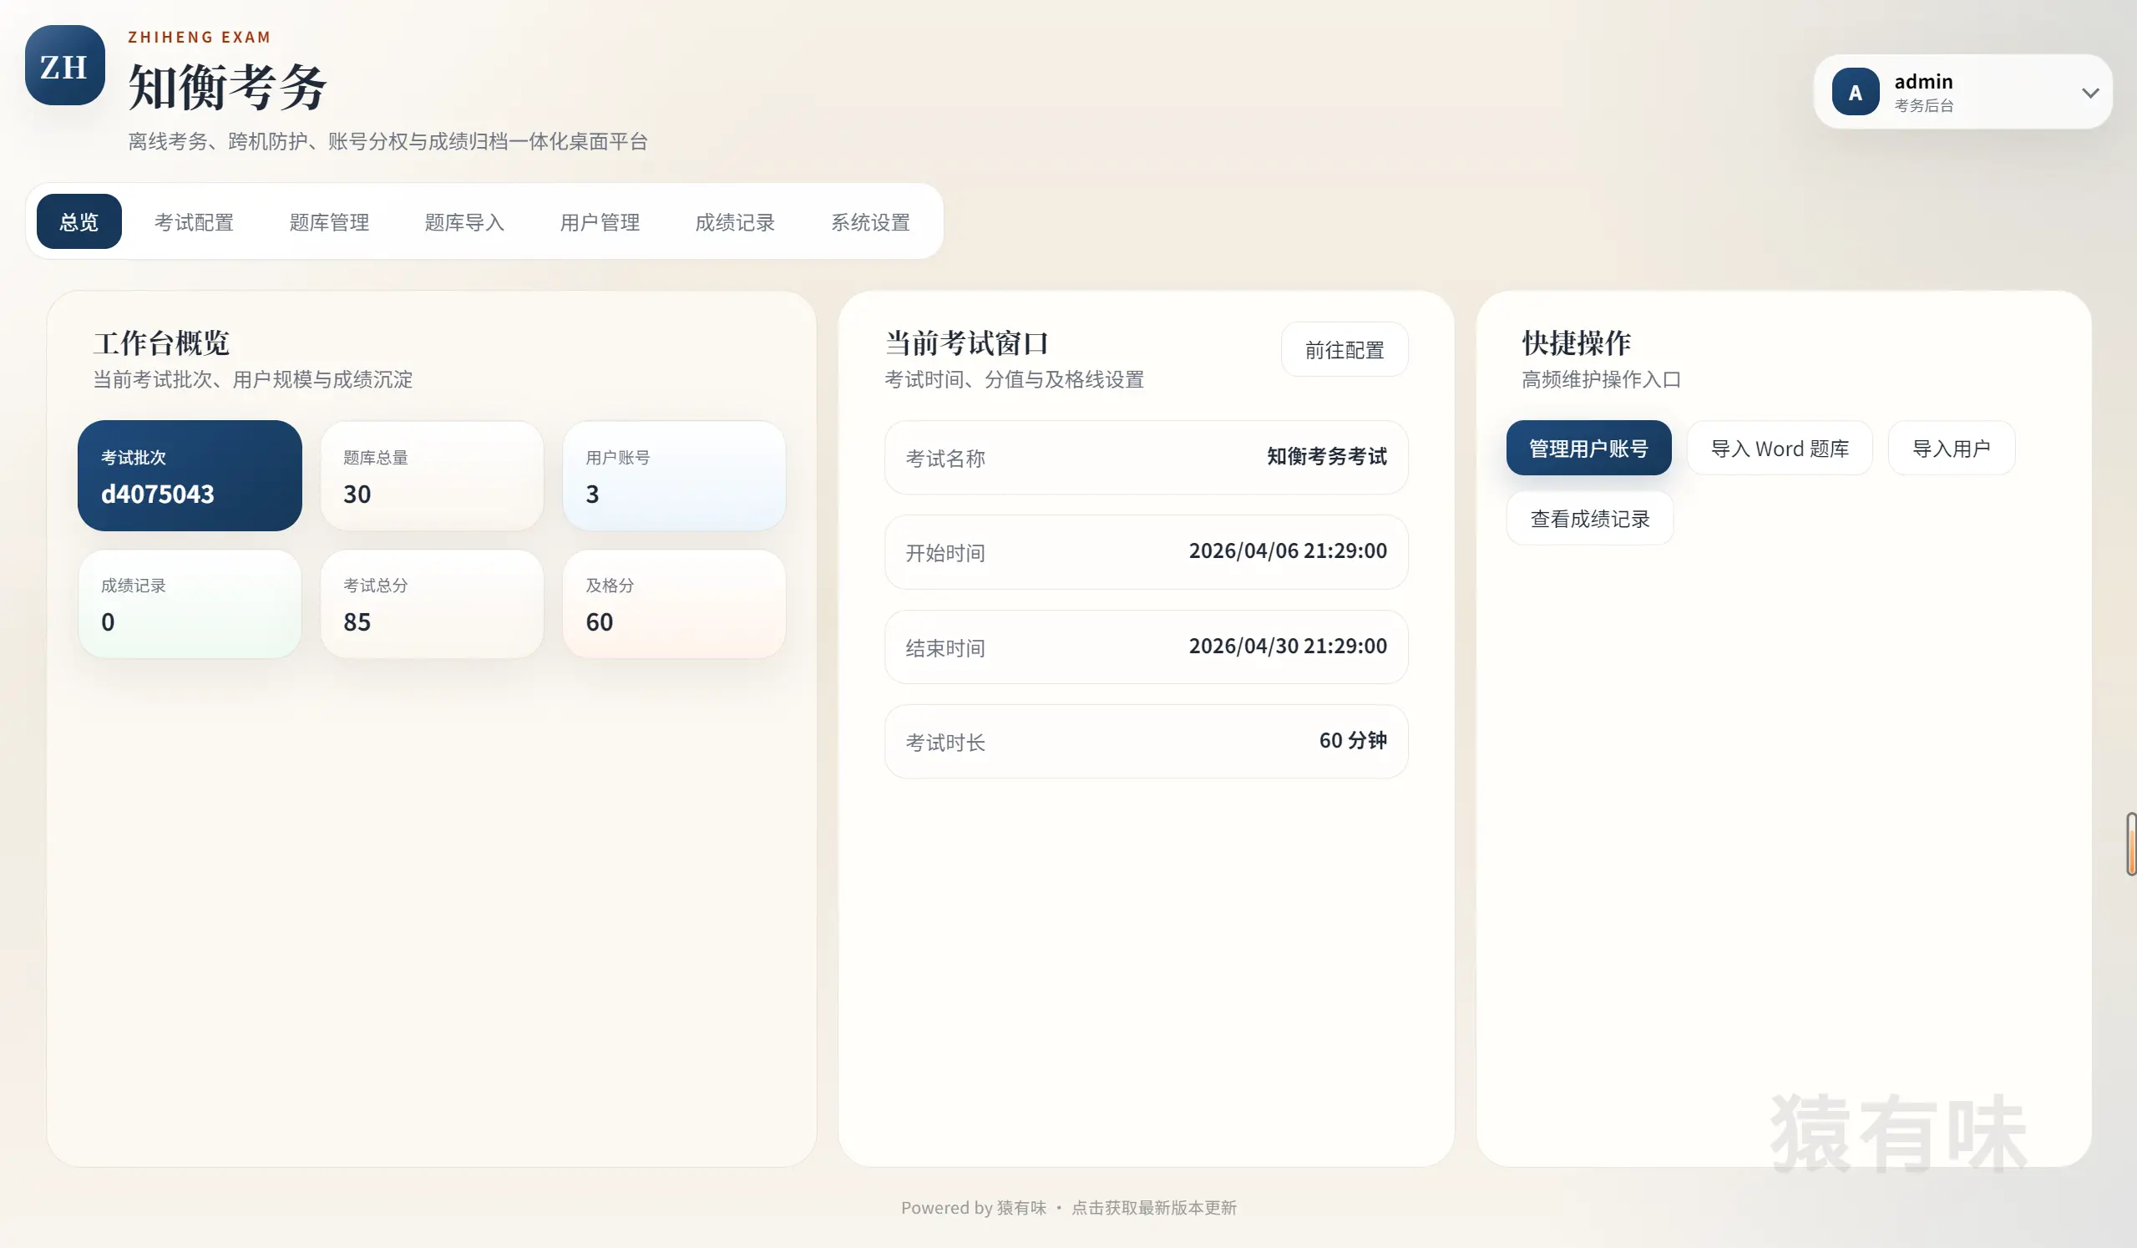Select the 题库导入 tab

(463, 221)
